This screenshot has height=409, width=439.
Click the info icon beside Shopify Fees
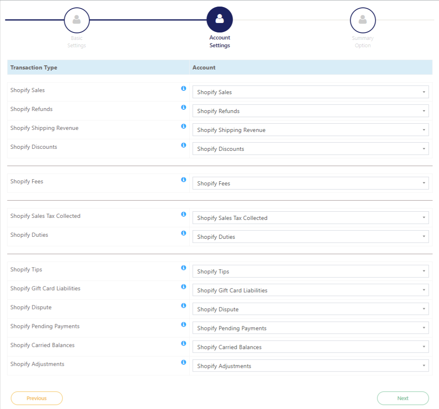[x=183, y=180]
